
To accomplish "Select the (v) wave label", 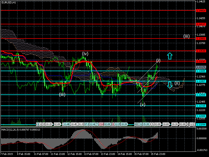I will (x=142, y=104).
